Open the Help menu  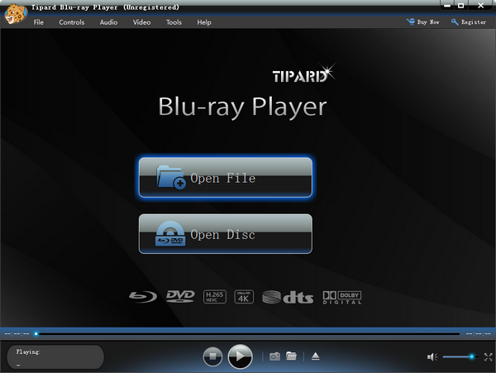pos(204,22)
